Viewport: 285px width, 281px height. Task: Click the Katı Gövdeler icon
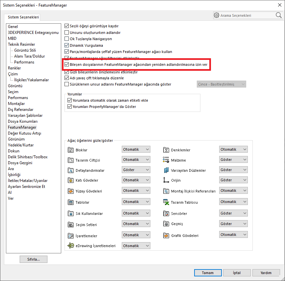tap(70, 180)
